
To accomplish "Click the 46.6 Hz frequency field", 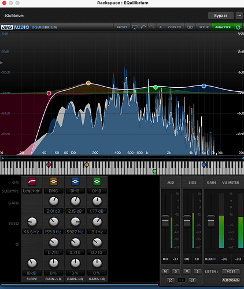I will [x=32, y=232].
